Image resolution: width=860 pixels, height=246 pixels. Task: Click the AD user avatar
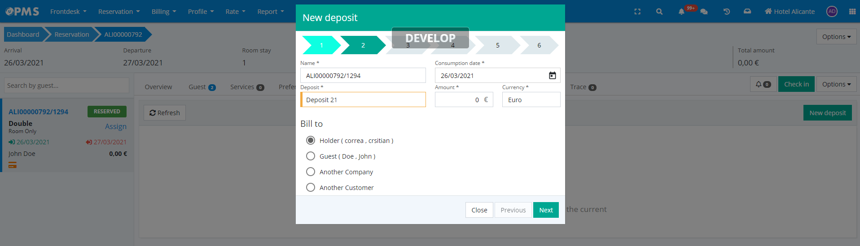pos(832,12)
